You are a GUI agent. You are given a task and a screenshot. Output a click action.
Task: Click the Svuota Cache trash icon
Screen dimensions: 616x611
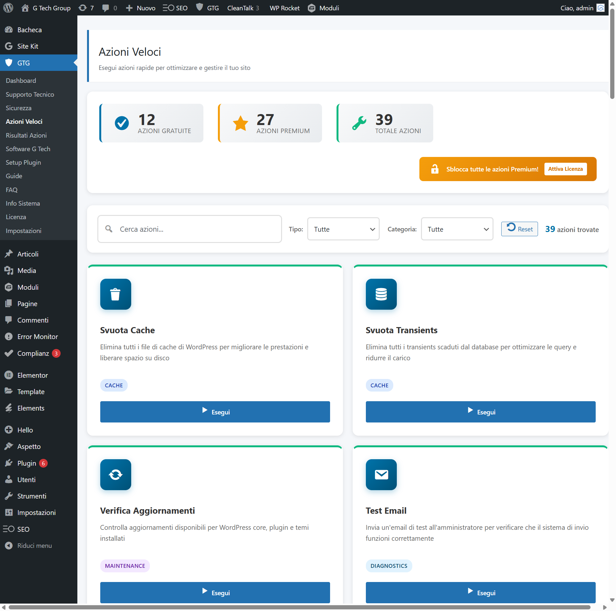pyautogui.click(x=115, y=294)
